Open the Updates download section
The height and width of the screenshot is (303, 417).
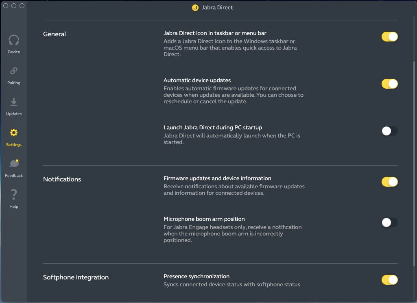pyautogui.click(x=14, y=105)
